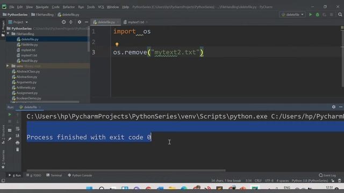The width and height of the screenshot is (344, 193).
Task: Open the Refactor menu
Action: coord(69,7)
